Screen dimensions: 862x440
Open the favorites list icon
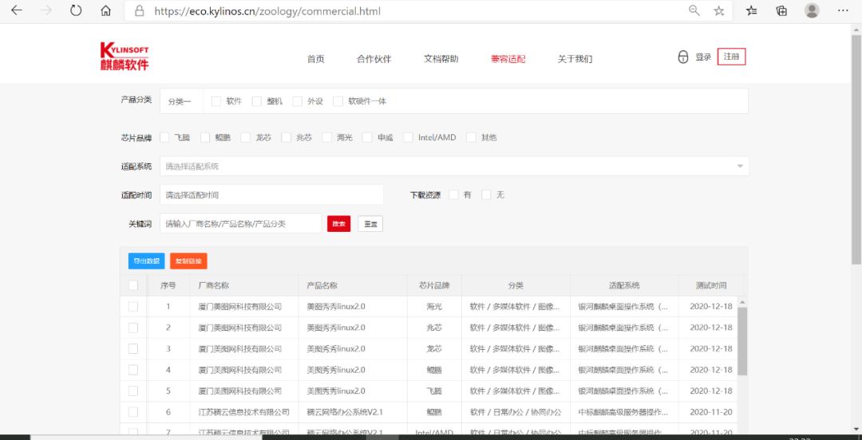(x=752, y=10)
